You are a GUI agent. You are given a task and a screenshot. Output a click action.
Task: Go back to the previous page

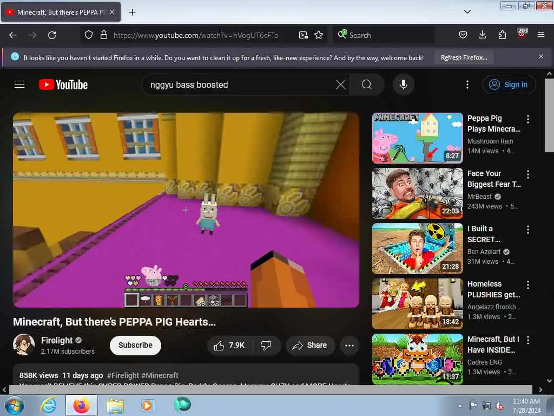click(x=13, y=35)
